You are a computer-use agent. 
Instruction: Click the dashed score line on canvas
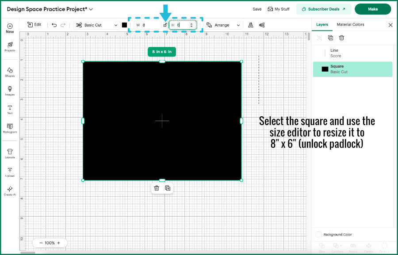[x=259, y=80]
